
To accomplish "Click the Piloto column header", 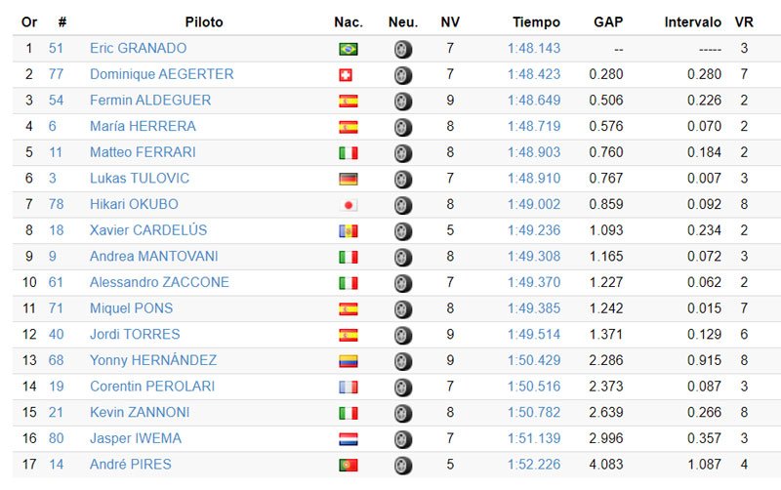I will 203,21.
